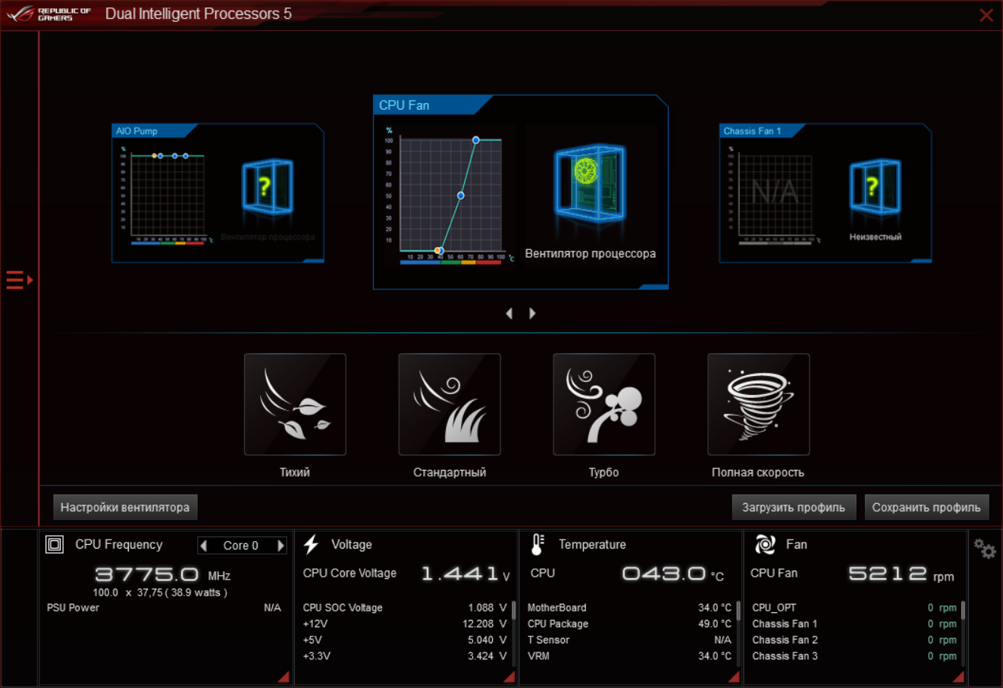The height and width of the screenshot is (688, 1003).
Task: Click the Неизвестный label in Chassis Fan 1 card
Action: [876, 237]
